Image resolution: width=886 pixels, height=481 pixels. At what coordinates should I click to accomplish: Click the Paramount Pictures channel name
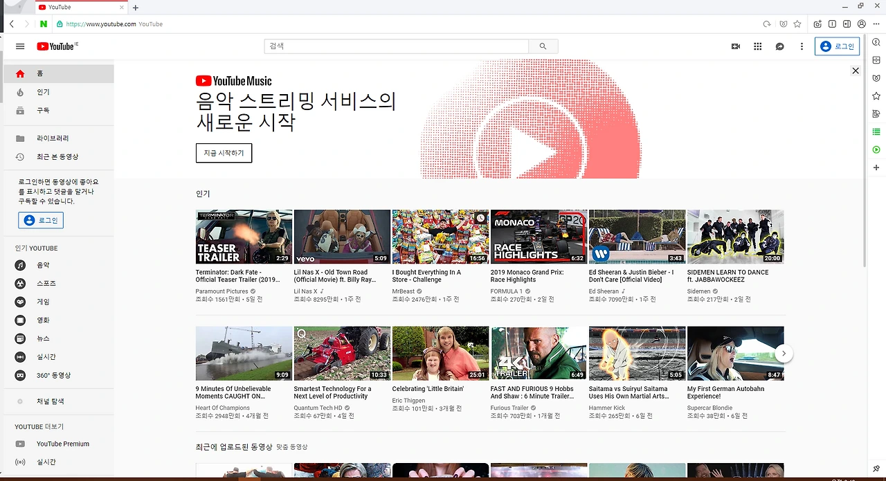221,291
